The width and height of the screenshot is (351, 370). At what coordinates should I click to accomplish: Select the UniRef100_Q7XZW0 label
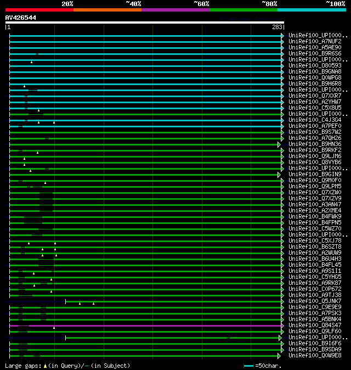click(x=315, y=193)
